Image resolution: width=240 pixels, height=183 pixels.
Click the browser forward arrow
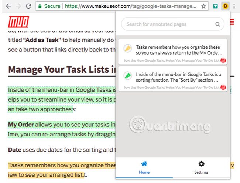pos(18,6)
